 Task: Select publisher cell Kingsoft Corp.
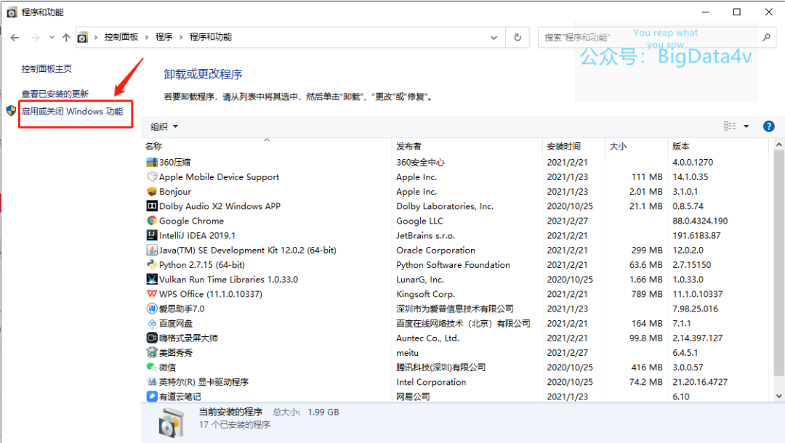click(x=425, y=294)
